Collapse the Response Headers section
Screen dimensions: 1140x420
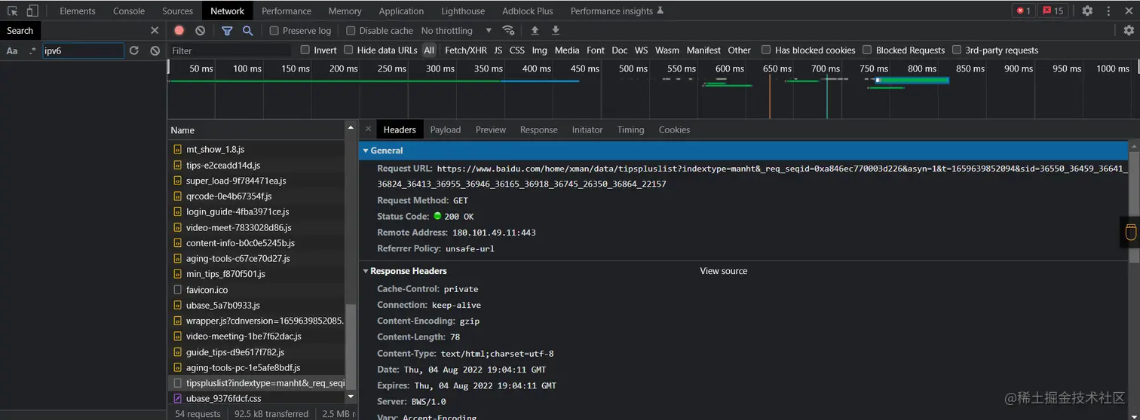(366, 271)
